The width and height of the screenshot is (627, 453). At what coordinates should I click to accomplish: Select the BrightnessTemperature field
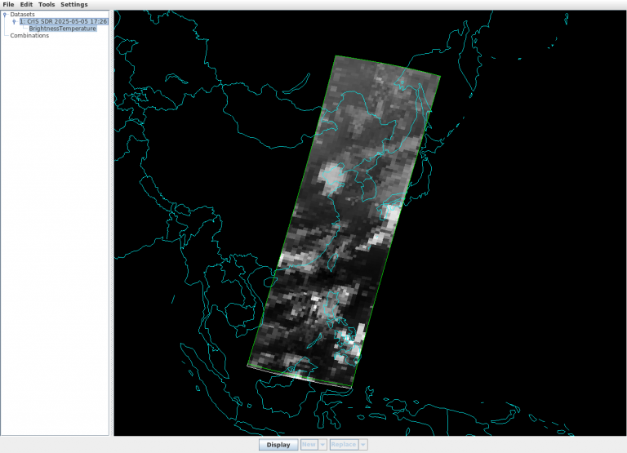tap(62, 29)
